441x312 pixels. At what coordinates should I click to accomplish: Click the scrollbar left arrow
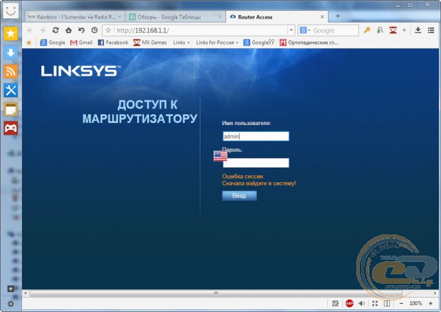pyautogui.click(x=25, y=293)
